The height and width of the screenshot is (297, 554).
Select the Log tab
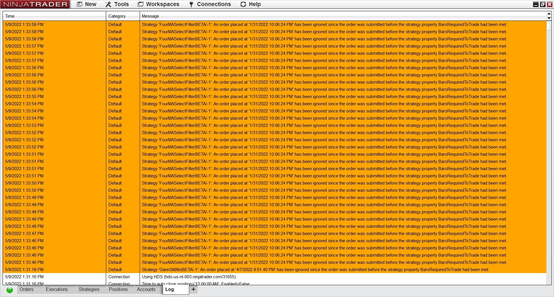click(175, 290)
